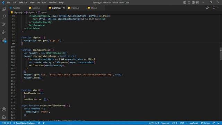Open errors and warnings status item
The height and width of the screenshot is (125, 222).
pyautogui.click(x=7, y=123)
